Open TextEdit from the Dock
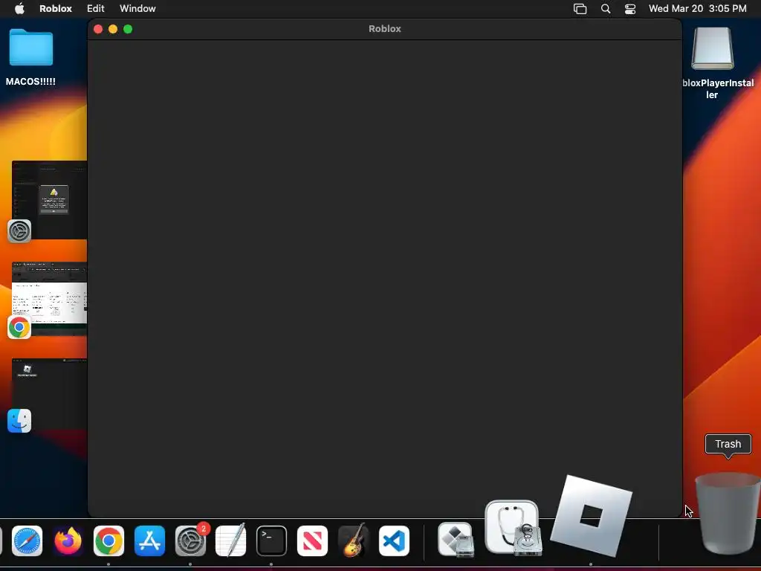The width and height of the screenshot is (761, 571). (x=230, y=541)
